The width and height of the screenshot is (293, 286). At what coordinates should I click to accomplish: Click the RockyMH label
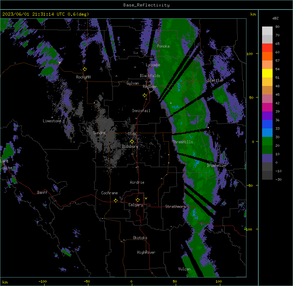(83, 77)
